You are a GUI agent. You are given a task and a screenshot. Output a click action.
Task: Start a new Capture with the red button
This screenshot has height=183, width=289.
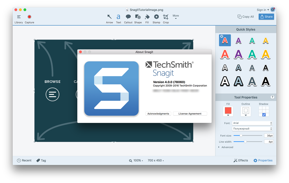point(29,19)
